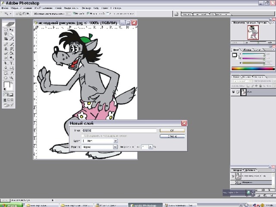Toggle link box beside layer eye icon
Image resolution: width=276 pixels, height=207 pixels.
pyautogui.click(x=238, y=92)
